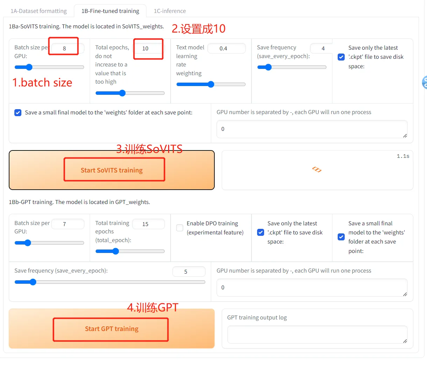Toggle GPT save small final model checkbox
Image resolution: width=427 pixels, height=366 pixels.
pyautogui.click(x=341, y=237)
